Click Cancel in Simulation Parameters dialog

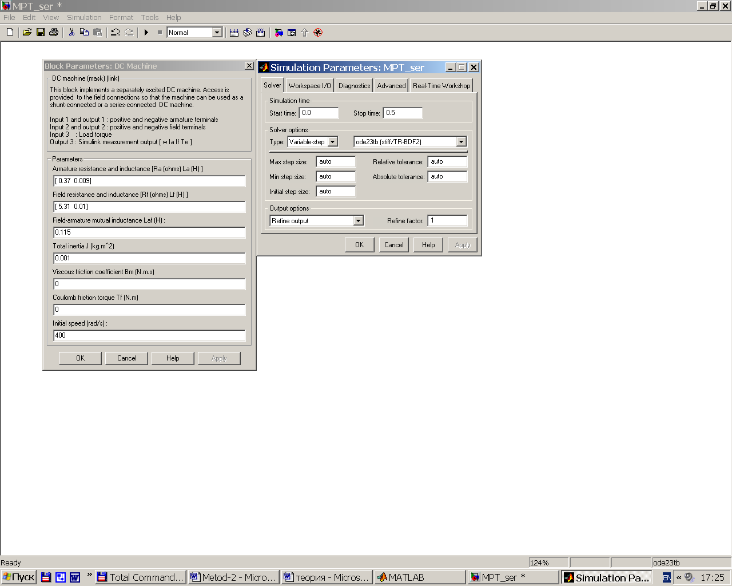coord(393,245)
